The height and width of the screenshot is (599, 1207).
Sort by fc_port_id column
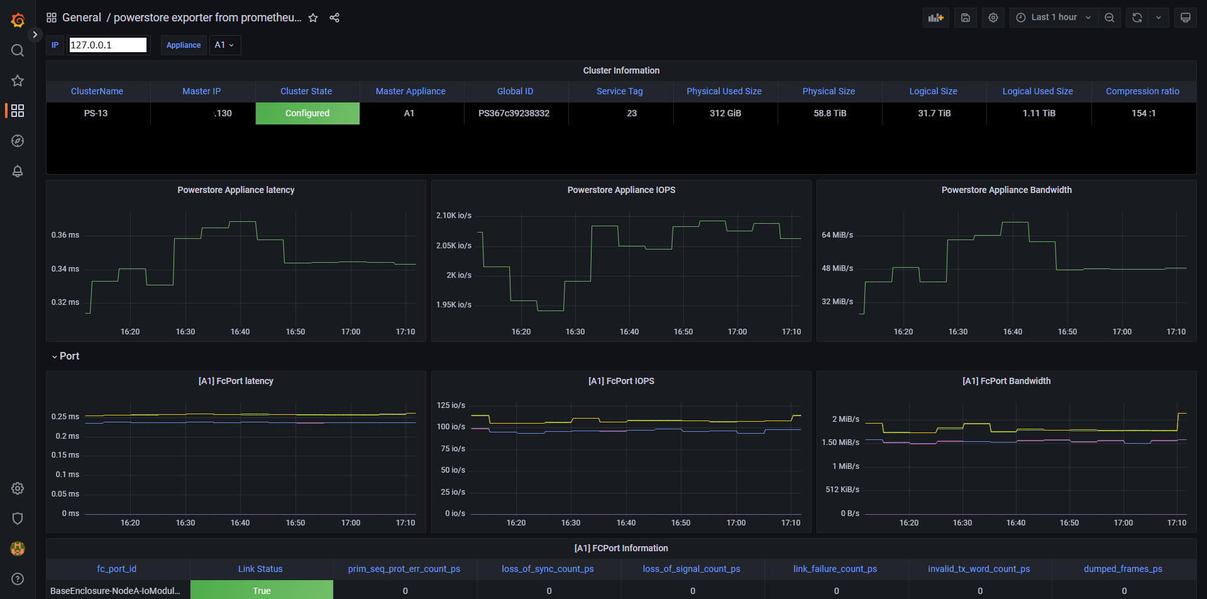117,569
